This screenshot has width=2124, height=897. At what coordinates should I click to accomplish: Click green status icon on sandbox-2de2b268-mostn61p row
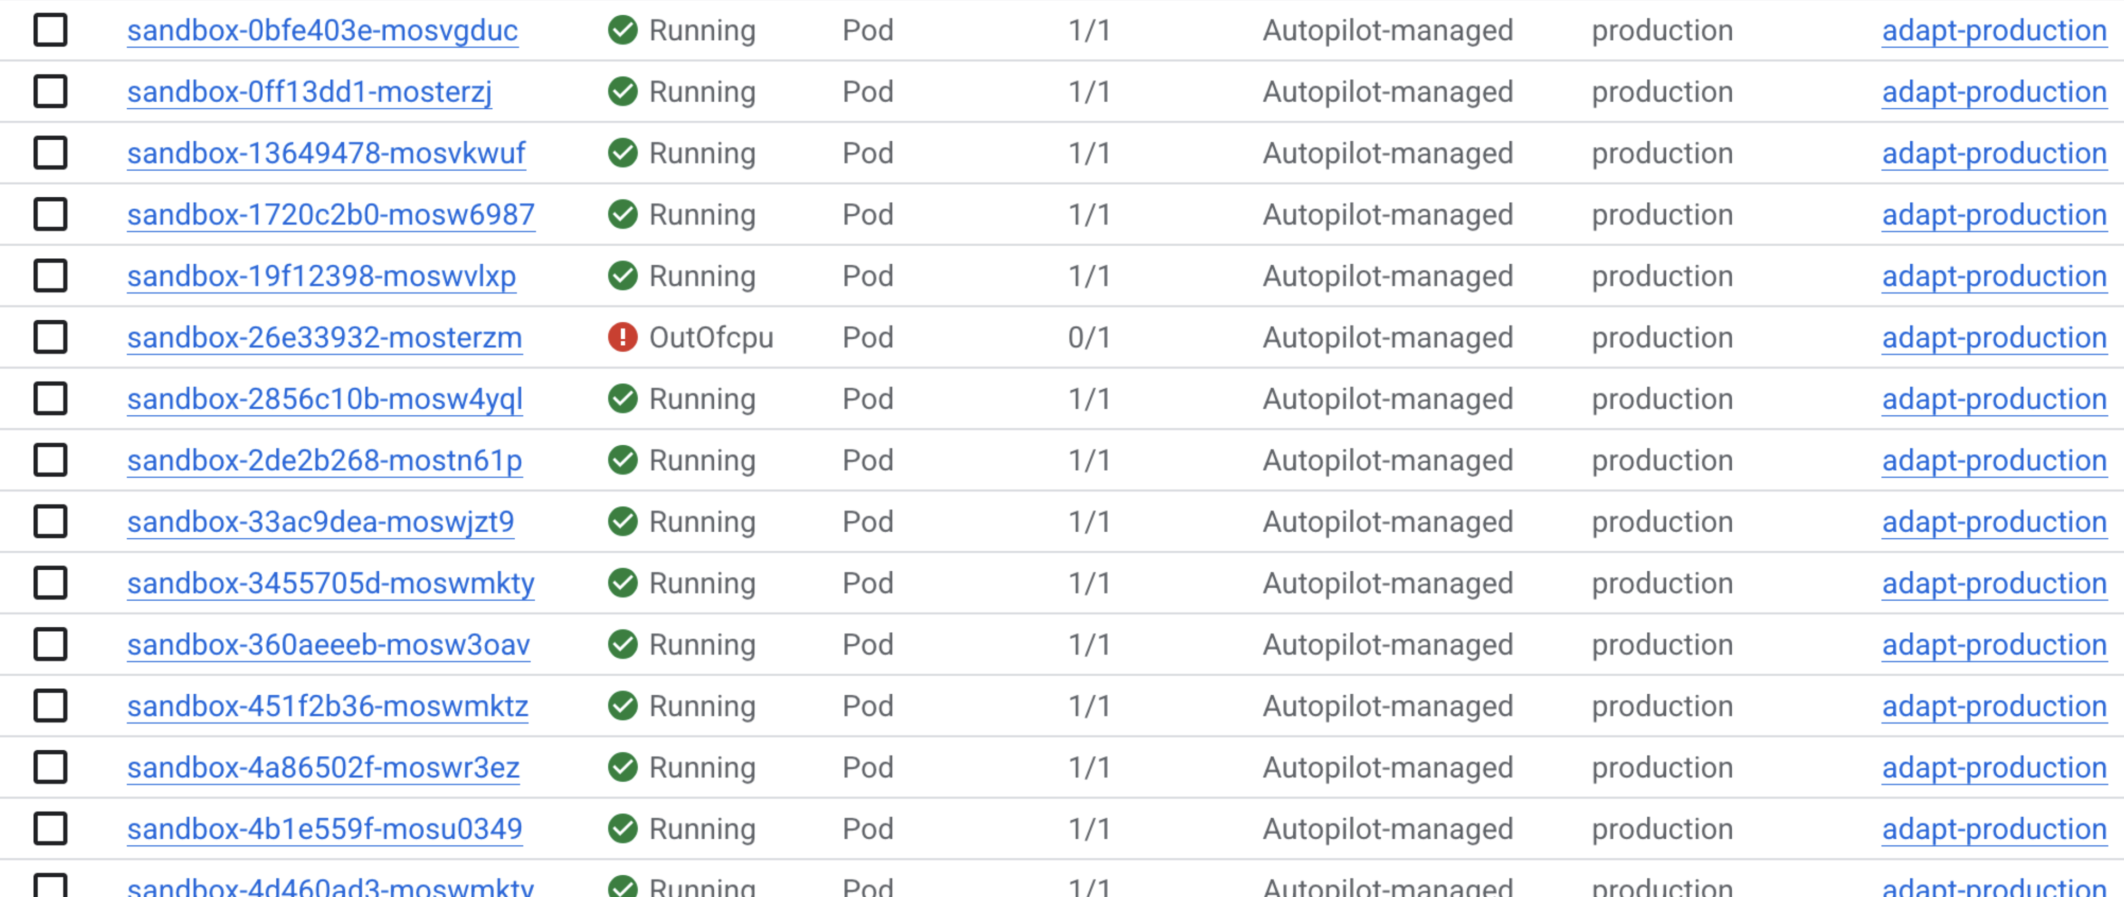622,459
